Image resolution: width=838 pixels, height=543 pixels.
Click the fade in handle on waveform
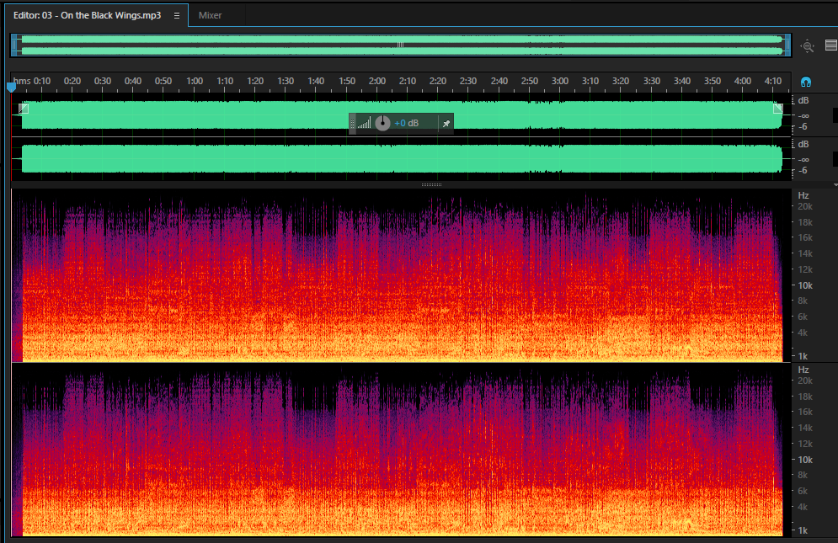(x=24, y=109)
